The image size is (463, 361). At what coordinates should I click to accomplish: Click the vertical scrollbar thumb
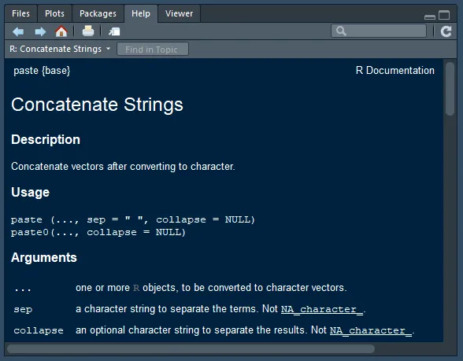[x=450, y=88]
